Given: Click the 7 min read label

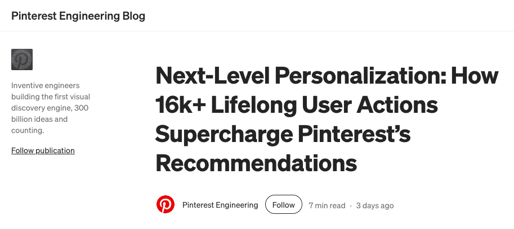Looking at the screenshot, I should coord(327,205).
